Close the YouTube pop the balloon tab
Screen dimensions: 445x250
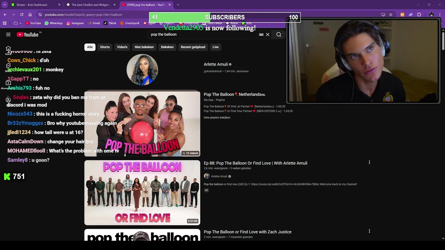point(170,5)
